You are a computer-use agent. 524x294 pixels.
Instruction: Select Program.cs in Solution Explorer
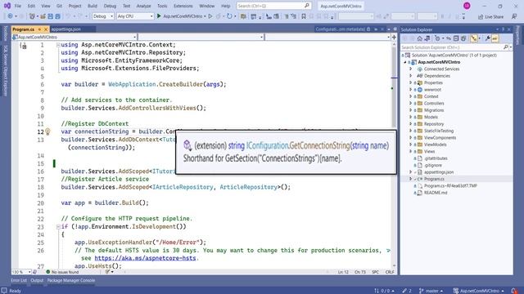tap(434, 179)
